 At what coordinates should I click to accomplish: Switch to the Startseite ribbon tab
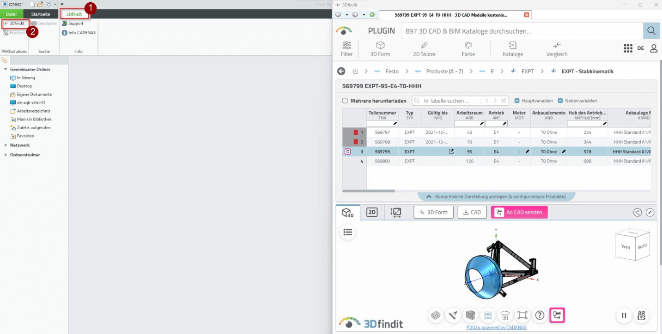[x=41, y=14]
